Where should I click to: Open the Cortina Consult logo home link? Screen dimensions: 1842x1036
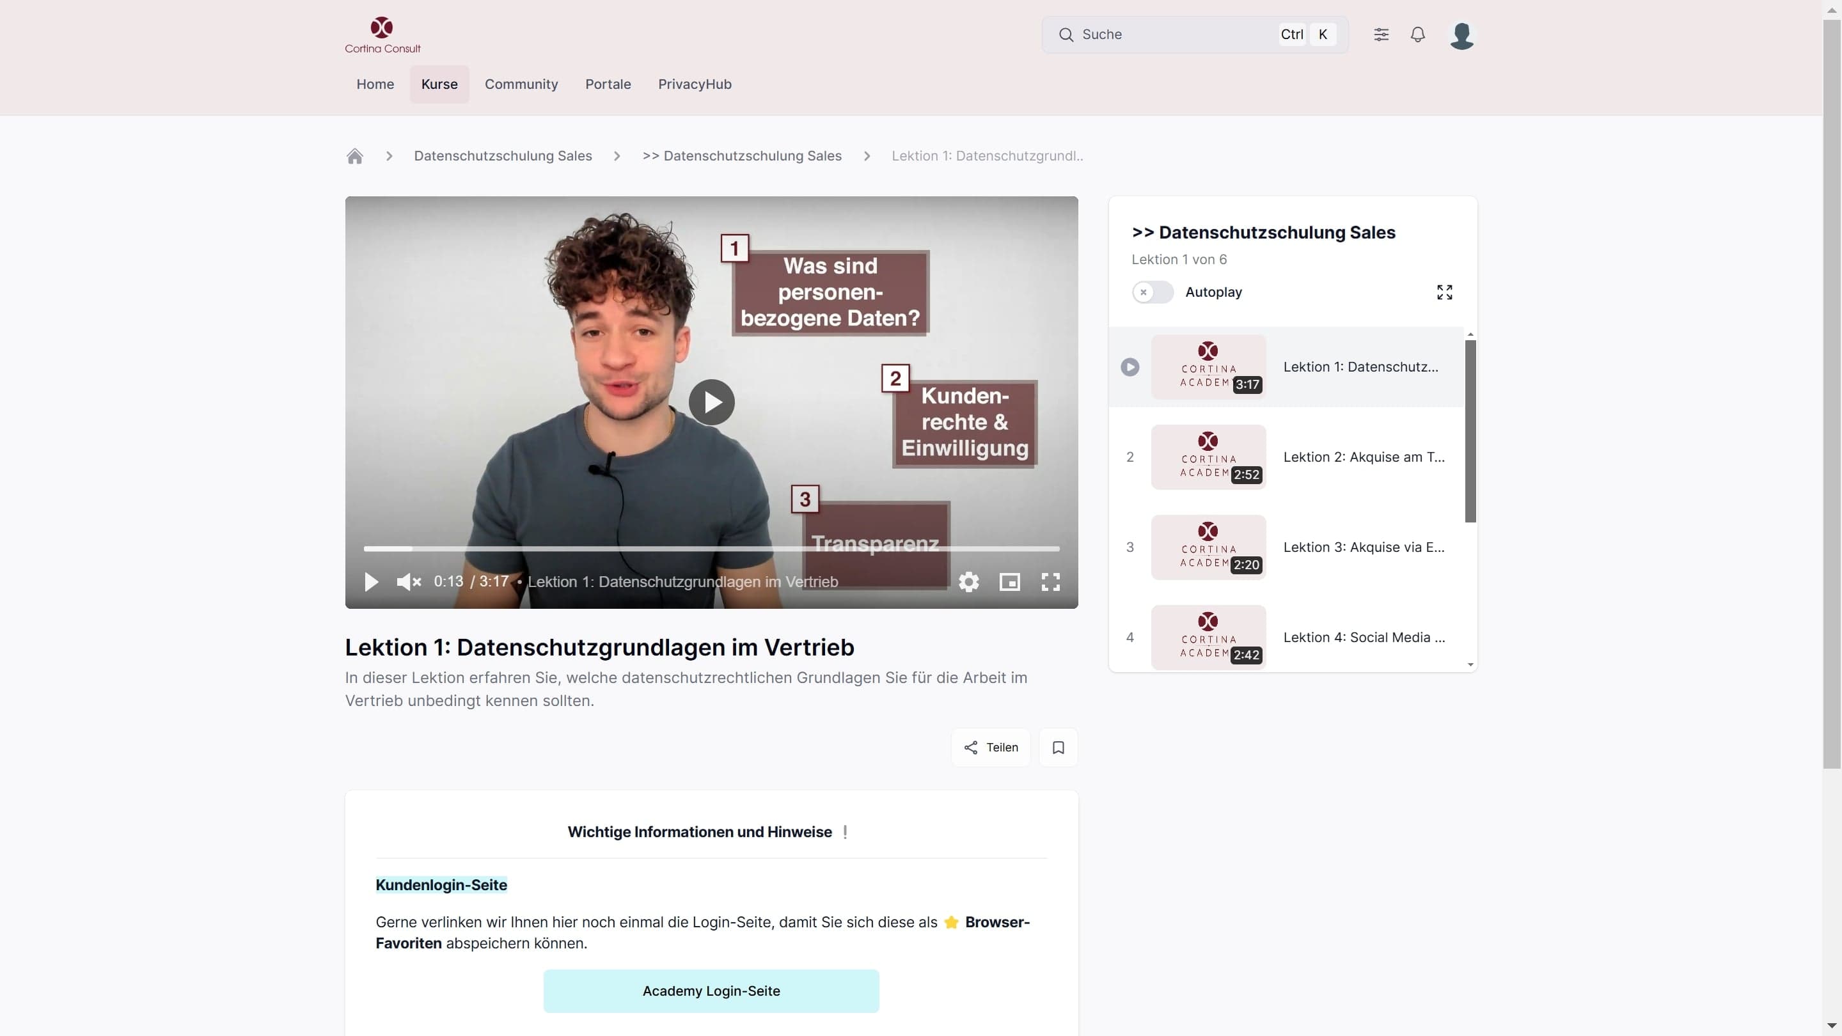(x=382, y=35)
